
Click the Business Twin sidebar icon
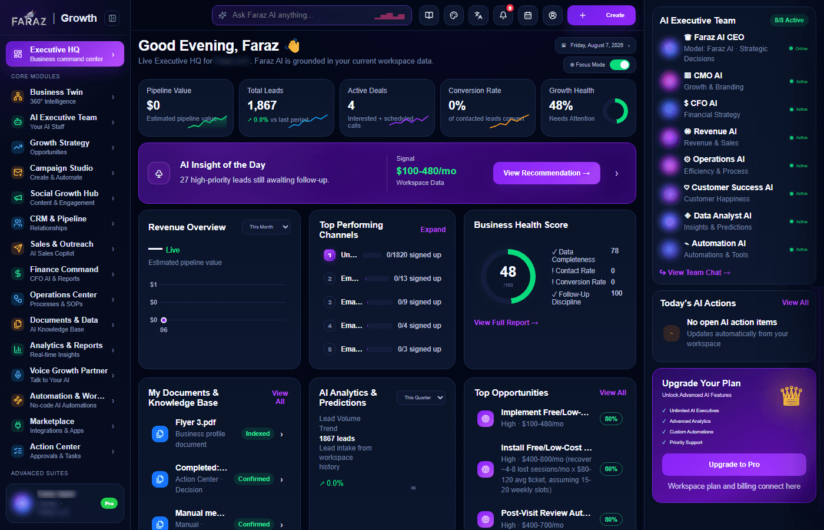pyautogui.click(x=18, y=97)
